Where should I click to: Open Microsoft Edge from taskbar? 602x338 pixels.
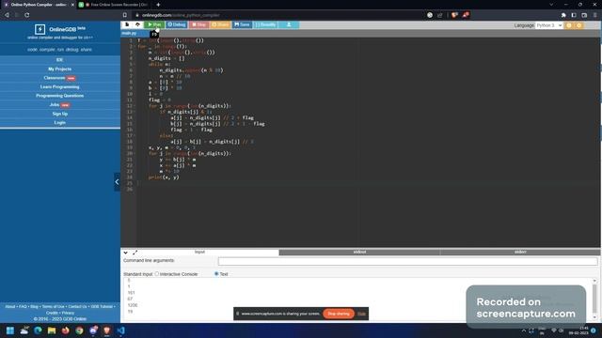click(38, 330)
